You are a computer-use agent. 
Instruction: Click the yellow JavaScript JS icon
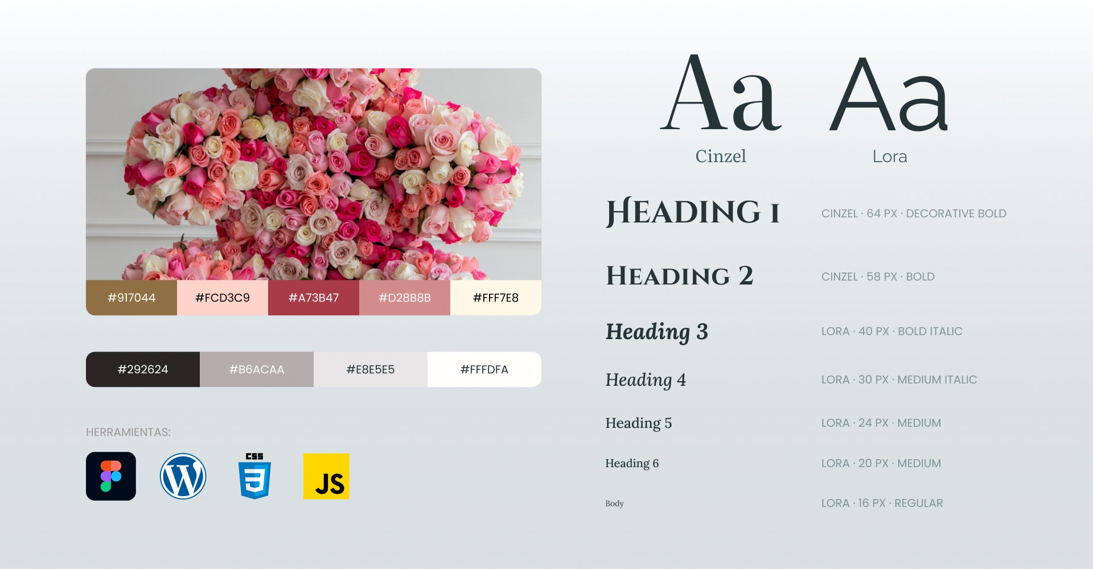[326, 476]
